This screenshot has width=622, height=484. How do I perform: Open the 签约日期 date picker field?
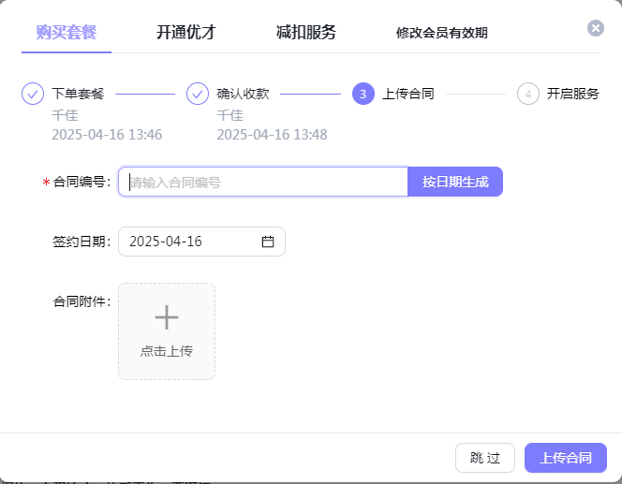[x=201, y=242]
